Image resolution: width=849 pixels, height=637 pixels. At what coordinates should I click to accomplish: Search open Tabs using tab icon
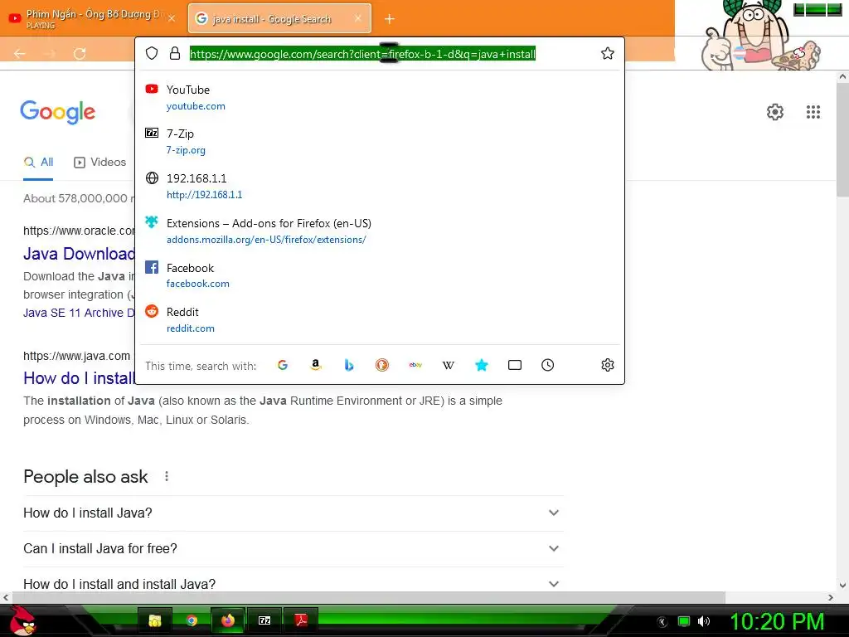click(515, 365)
